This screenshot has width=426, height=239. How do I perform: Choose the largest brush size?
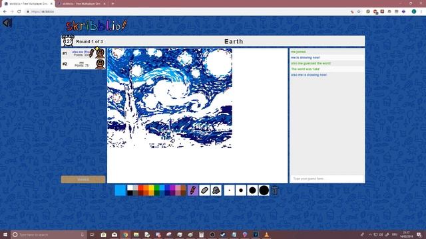coord(264,191)
